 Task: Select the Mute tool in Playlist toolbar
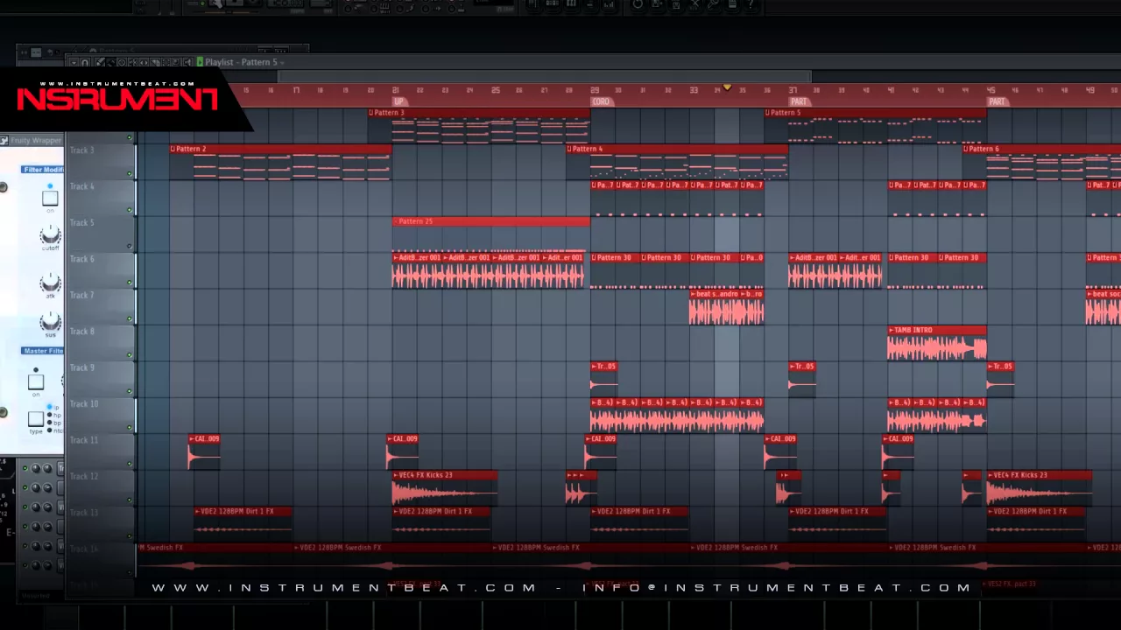tap(133, 62)
